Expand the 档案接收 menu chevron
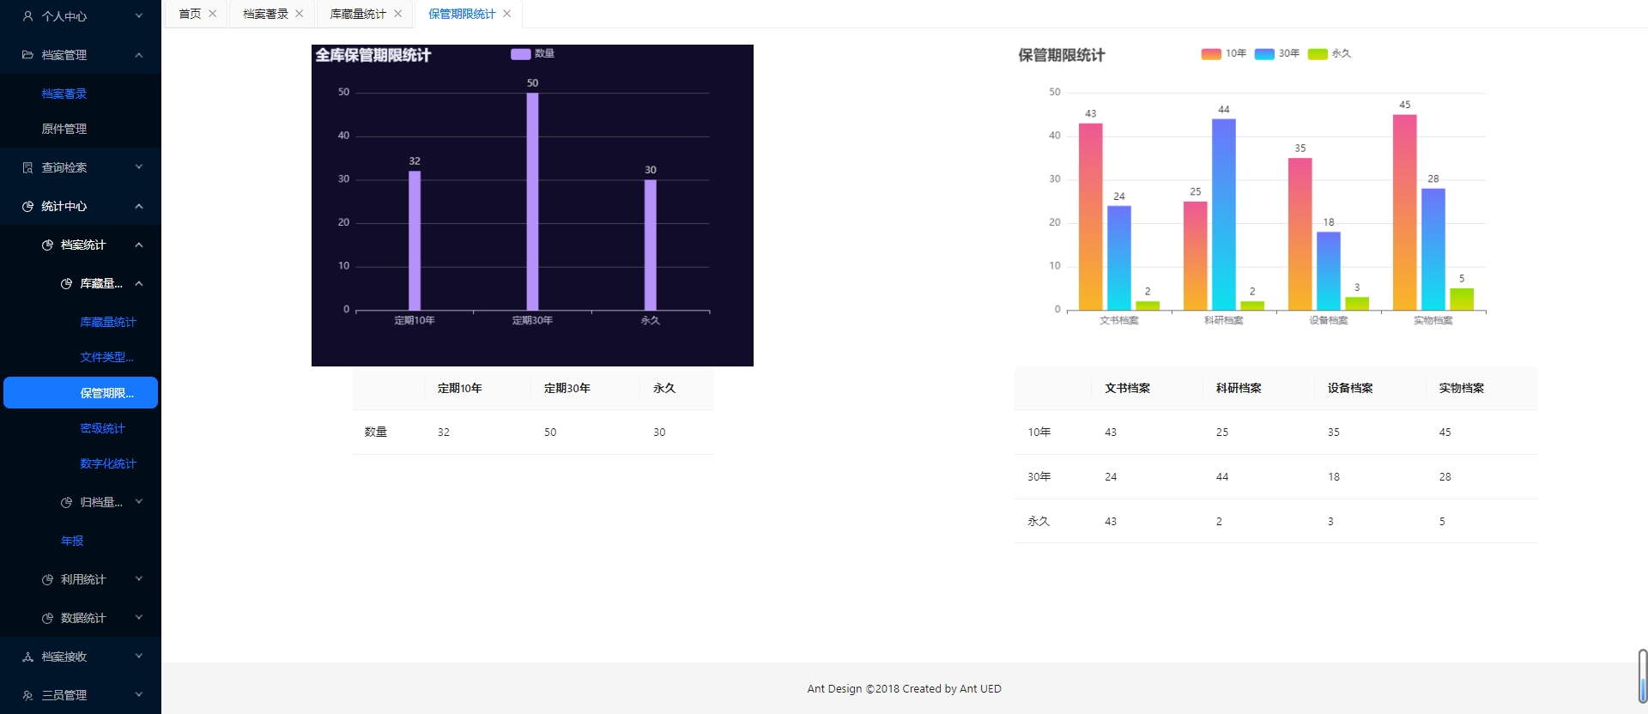 pyautogui.click(x=139, y=656)
